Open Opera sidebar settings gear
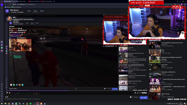This screenshot has height=105, width=187. 2,96
